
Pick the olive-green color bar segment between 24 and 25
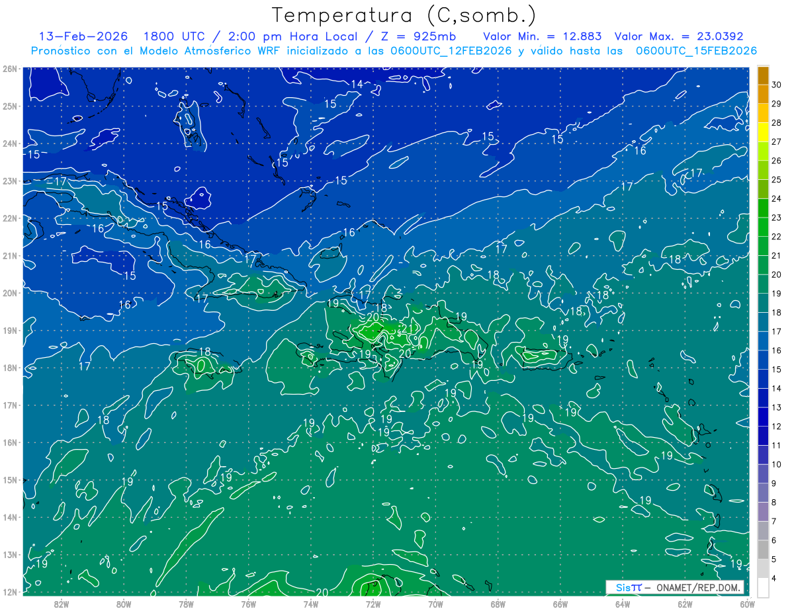click(x=763, y=189)
